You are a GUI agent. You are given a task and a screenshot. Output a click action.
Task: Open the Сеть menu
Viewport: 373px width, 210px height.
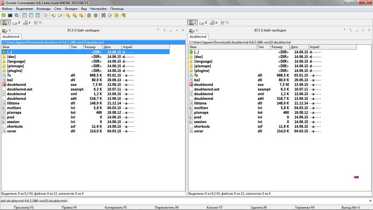click(58, 9)
